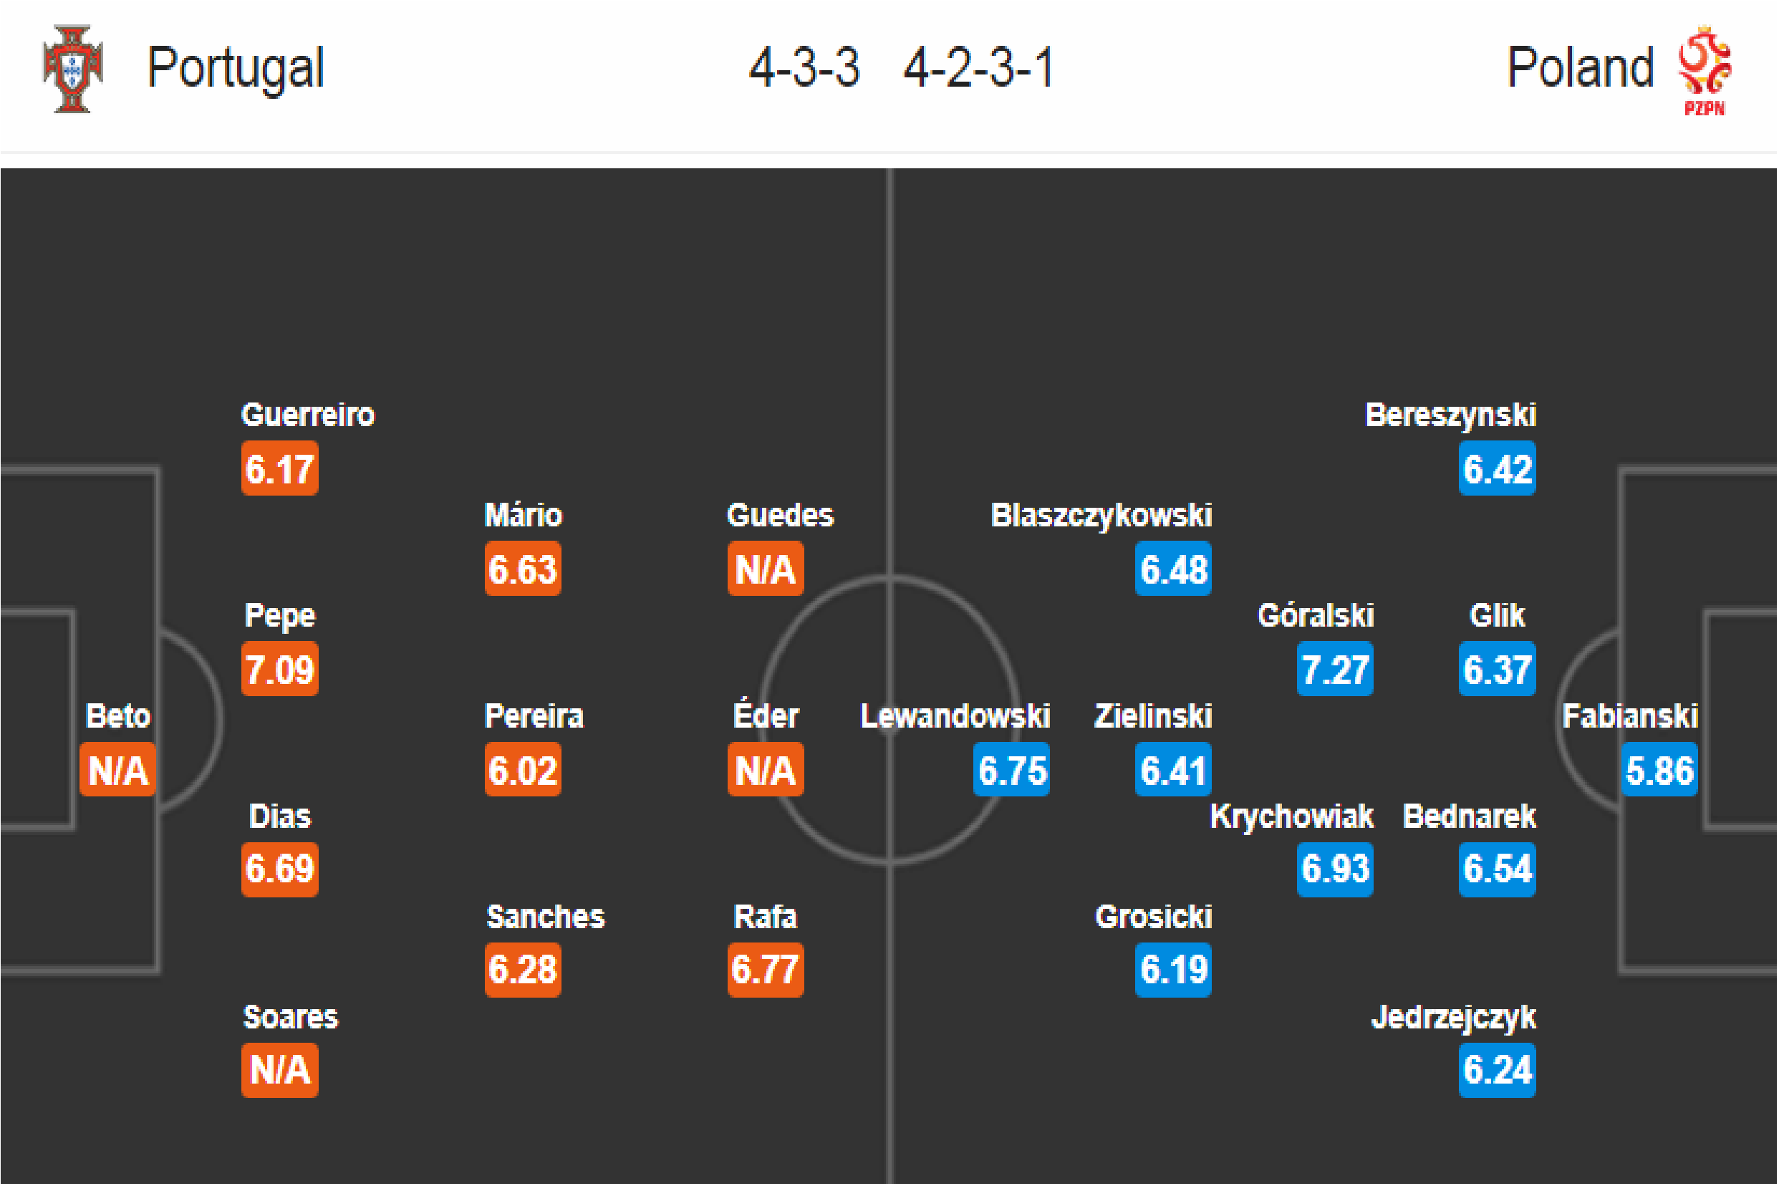Click the Portugal team crest icon
The width and height of the screenshot is (1779, 1186).
pyautogui.click(x=72, y=69)
